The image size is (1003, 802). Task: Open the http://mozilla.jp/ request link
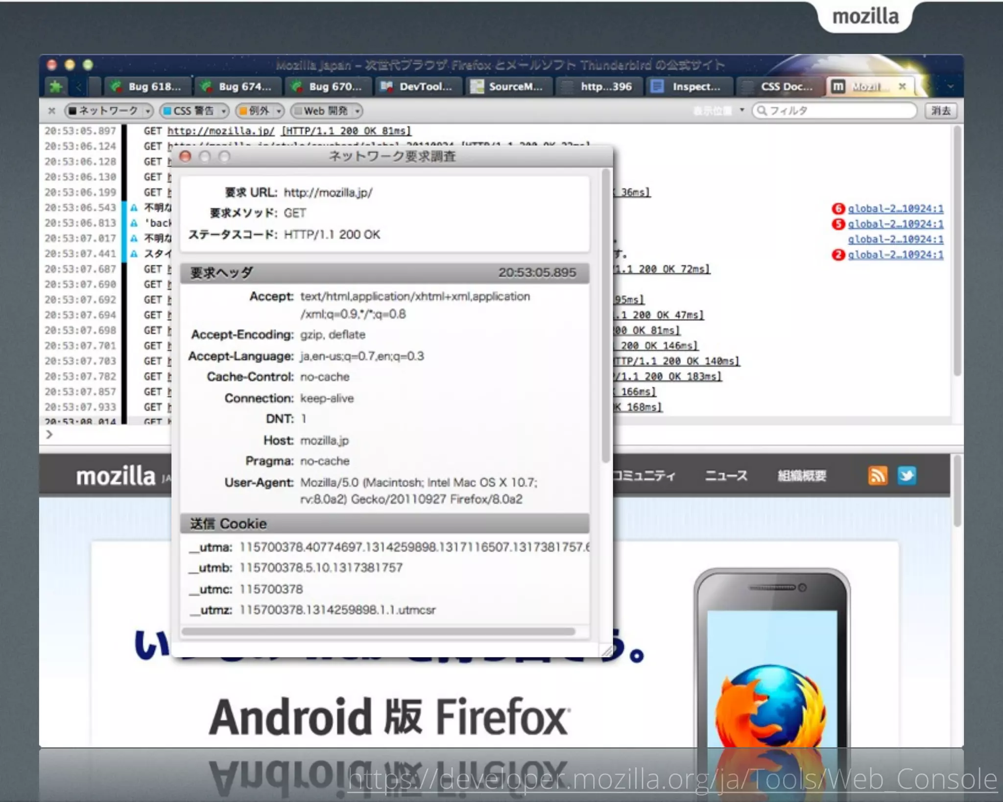coord(221,131)
